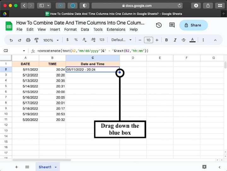Open the Insert menu
The width and height of the screenshot is (227, 171).
click(55, 30)
